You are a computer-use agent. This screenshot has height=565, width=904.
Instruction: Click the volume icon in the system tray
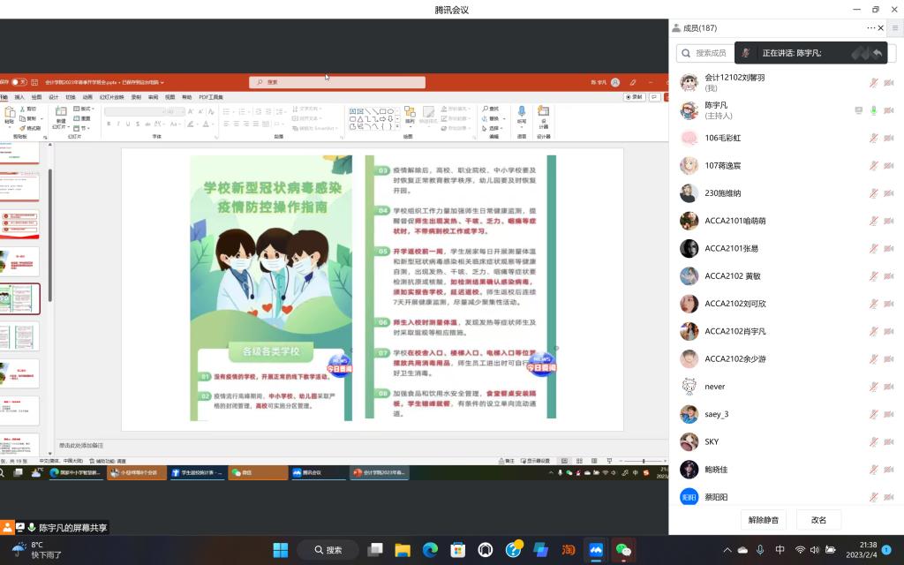(815, 550)
